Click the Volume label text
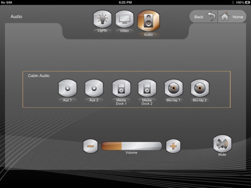Image resolution: width=251 pixels, height=188 pixels. [131, 153]
